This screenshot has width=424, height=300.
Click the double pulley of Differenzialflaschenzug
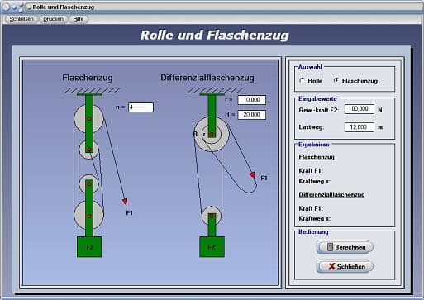pos(212,134)
